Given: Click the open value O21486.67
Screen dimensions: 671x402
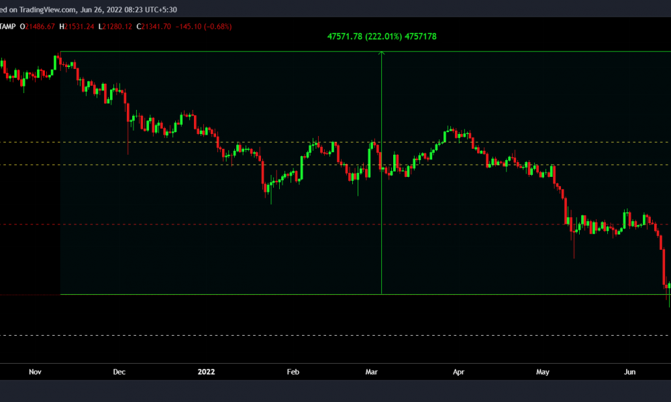Looking at the screenshot, I should [x=37, y=27].
